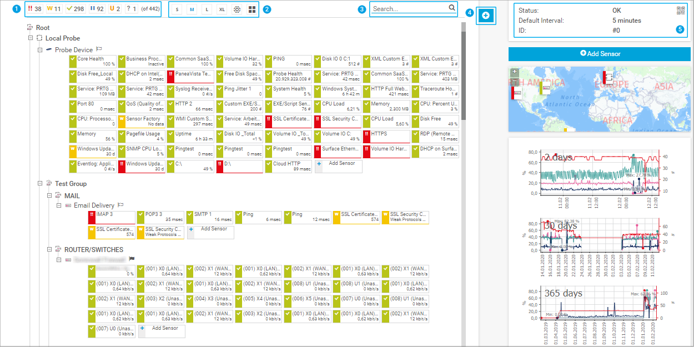The image size is (694, 347).
Task: Switch to the treemap grid view
Action: coord(252,9)
